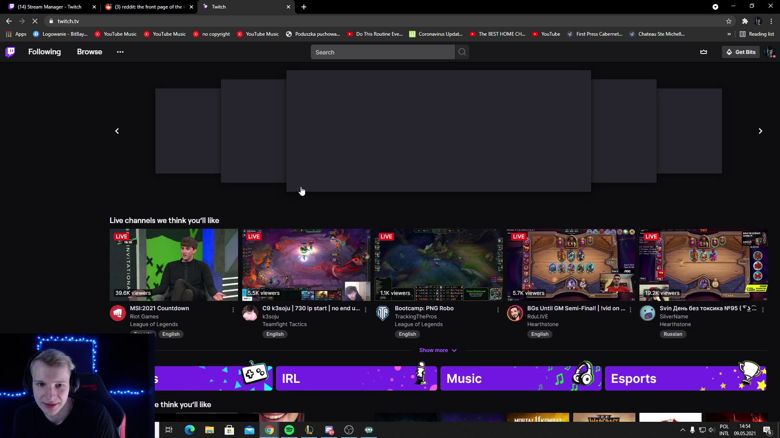Screen dimensions: 780x438
Task: Click k3soju channel avatar
Action: click(x=250, y=313)
